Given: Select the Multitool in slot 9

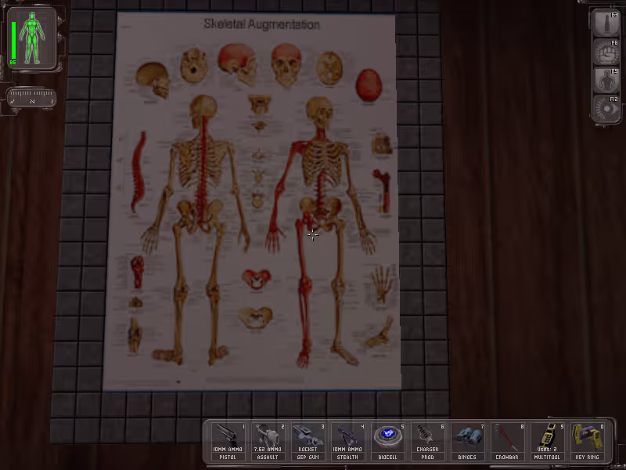Looking at the screenshot, I should pos(548,439).
